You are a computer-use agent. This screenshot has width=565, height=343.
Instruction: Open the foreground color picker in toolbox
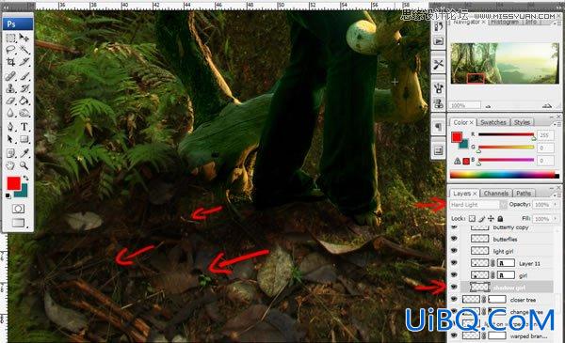point(14,183)
